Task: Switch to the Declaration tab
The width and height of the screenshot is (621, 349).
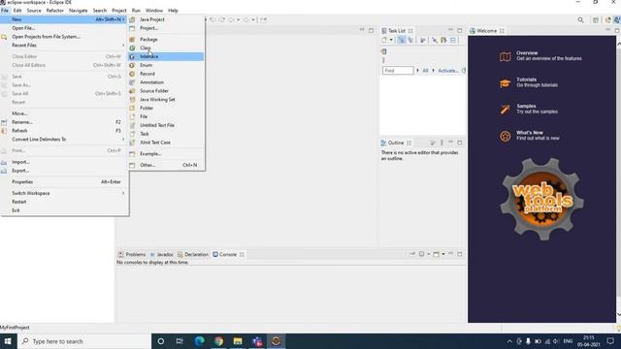Action: pos(193,254)
